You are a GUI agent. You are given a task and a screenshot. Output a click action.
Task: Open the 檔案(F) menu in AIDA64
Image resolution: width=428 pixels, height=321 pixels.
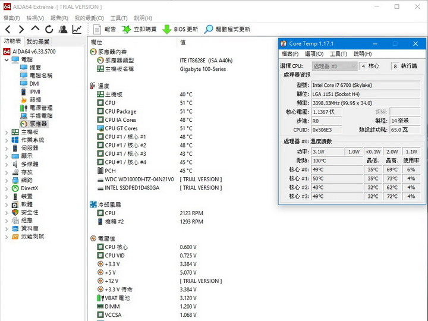pyautogui.click(x=11, y=18)
